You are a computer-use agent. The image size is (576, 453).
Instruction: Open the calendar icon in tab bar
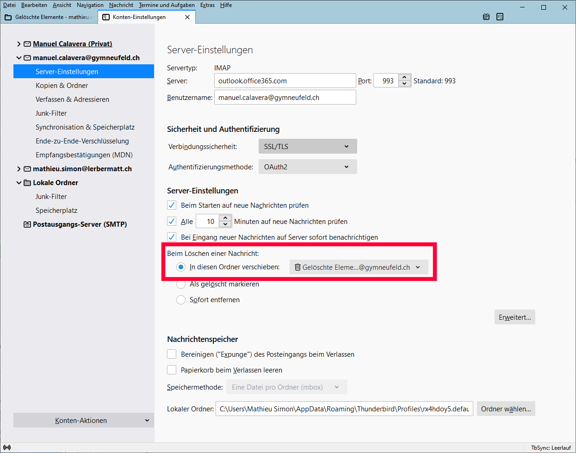[x=486, y=17]
